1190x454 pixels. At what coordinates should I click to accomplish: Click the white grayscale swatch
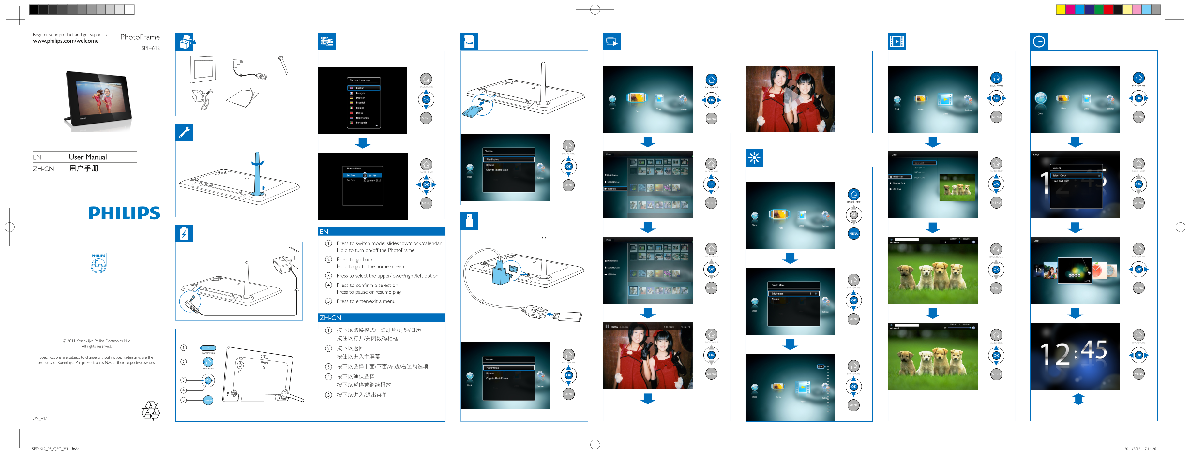(129, 9)
